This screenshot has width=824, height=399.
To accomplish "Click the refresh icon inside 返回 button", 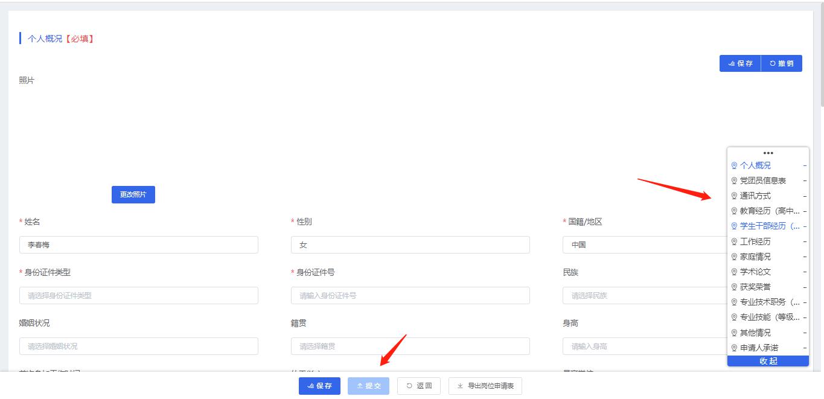I will point(409,386).
